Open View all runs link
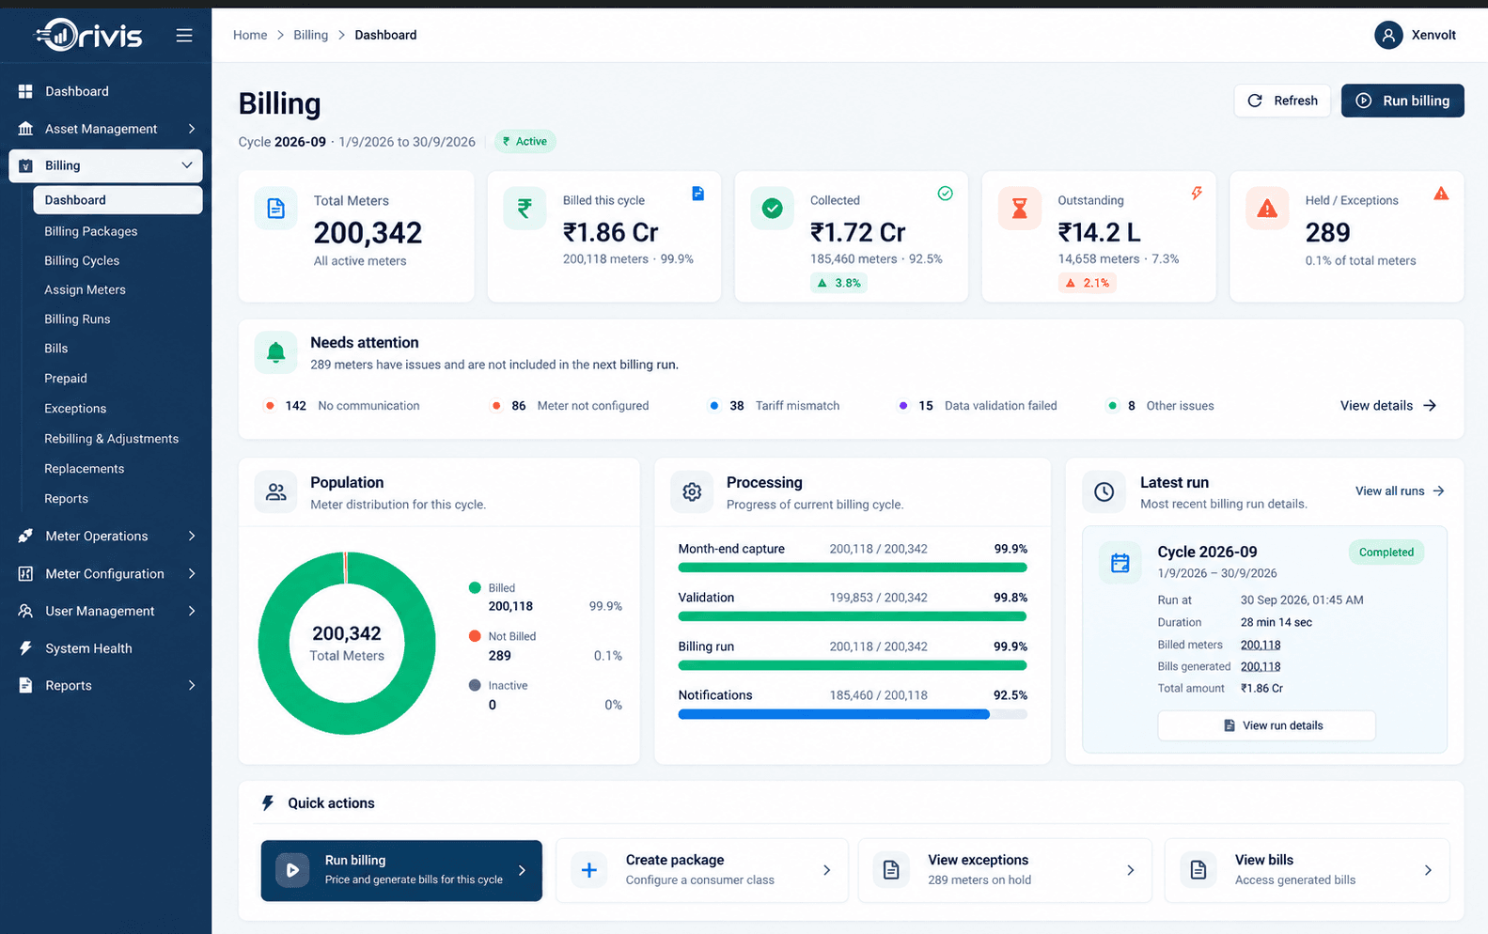The height and width of the screenshot is (934, 1488). 1400,490
